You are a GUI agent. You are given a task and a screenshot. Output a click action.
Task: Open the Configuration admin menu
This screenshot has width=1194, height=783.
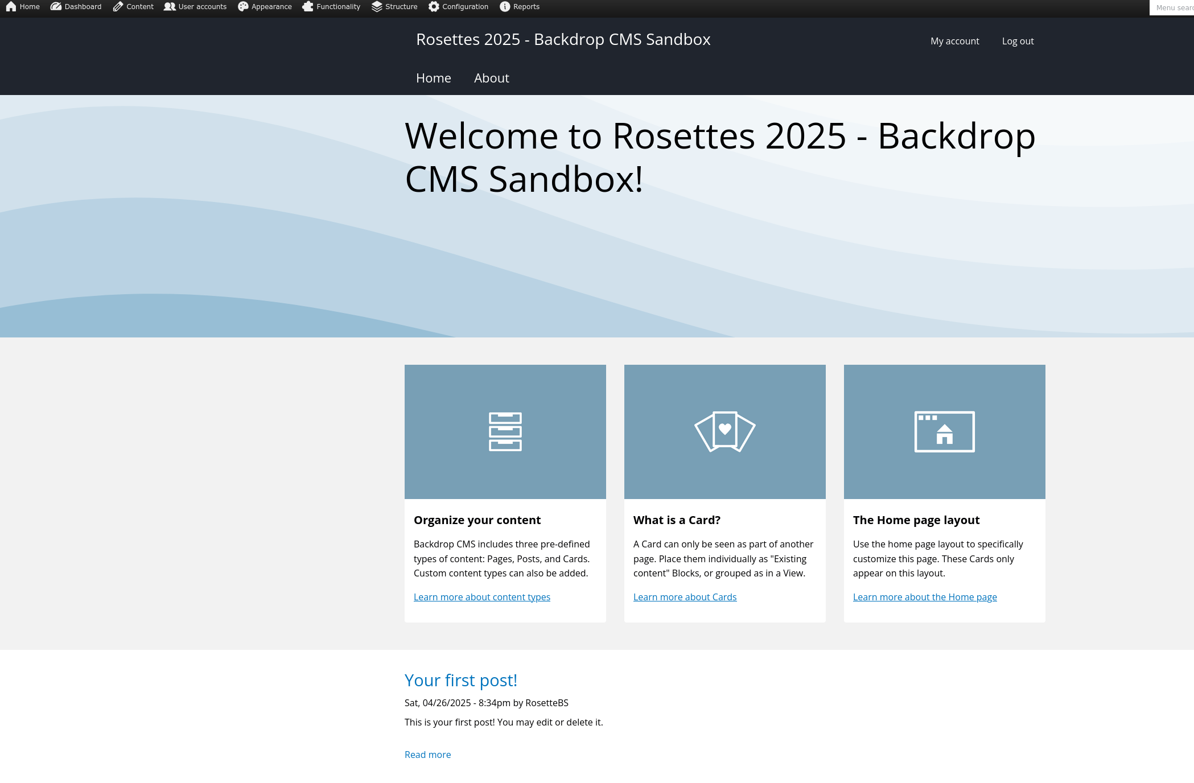tap(459, 7)
